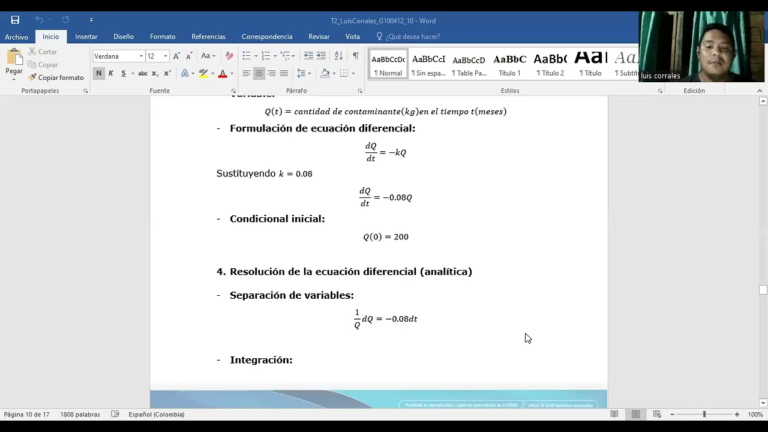Toggle subscript formatting
Screen dimensions: 768x432
coord(155,73)
